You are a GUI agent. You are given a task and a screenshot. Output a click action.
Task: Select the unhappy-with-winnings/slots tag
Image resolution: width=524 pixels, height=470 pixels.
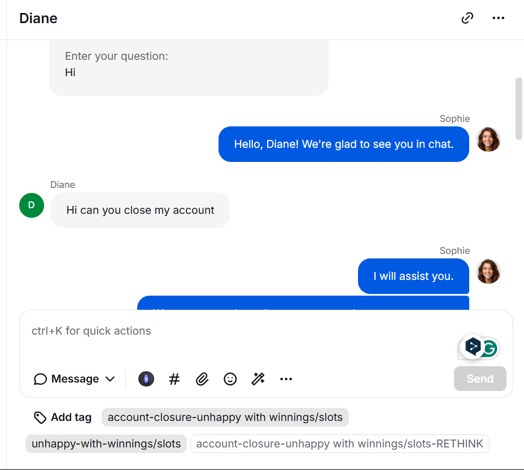coord(106,443)
